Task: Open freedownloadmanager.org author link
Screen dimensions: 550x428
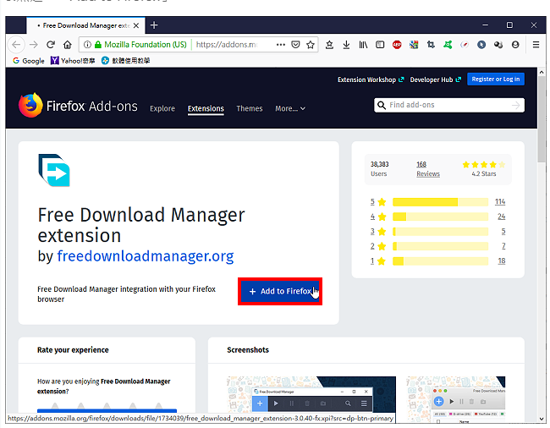Action: [146, 256]
